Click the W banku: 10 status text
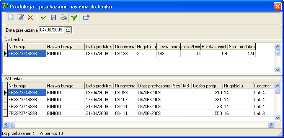Viewport: 284px width, 138px height. 51,134
